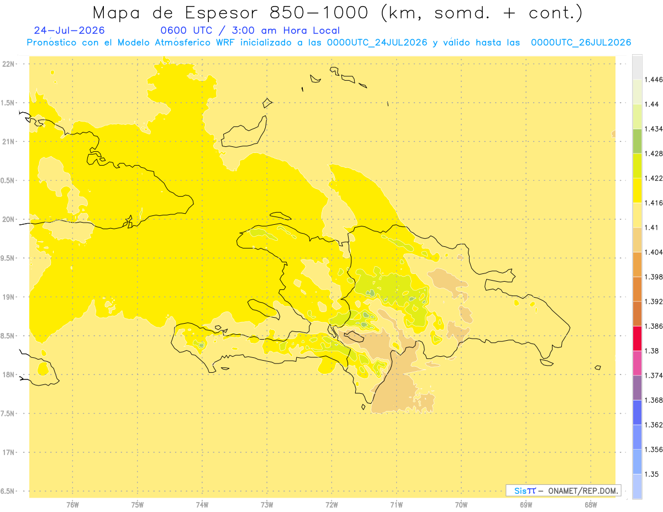Click the colorbar value "1.428"

pyautogui.click(x=654, y=154)
